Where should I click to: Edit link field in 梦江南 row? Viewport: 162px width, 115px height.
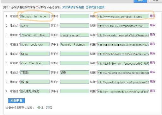(123, 82)
